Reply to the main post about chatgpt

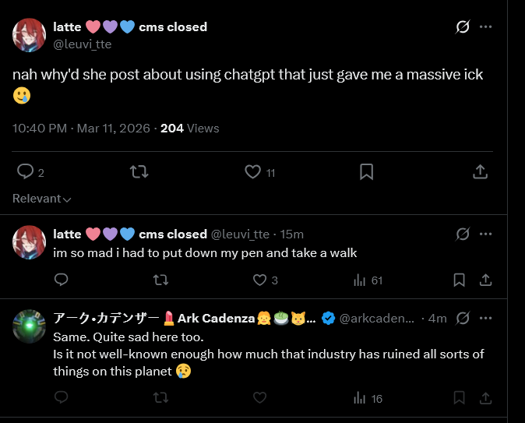click(x=26, y=172)
